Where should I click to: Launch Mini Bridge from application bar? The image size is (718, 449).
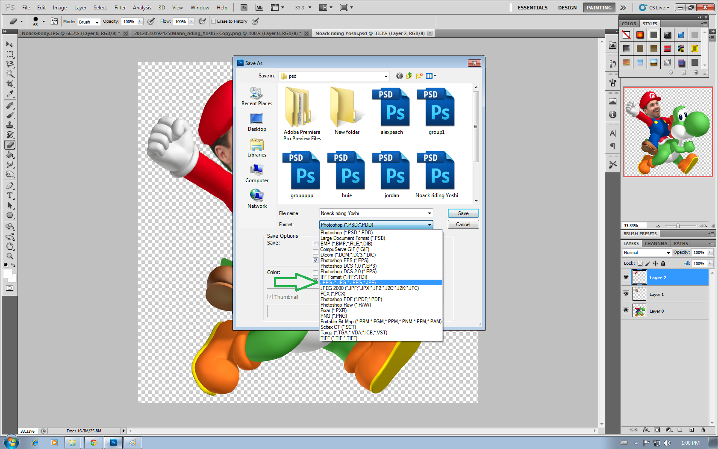[x=259, y=7]
